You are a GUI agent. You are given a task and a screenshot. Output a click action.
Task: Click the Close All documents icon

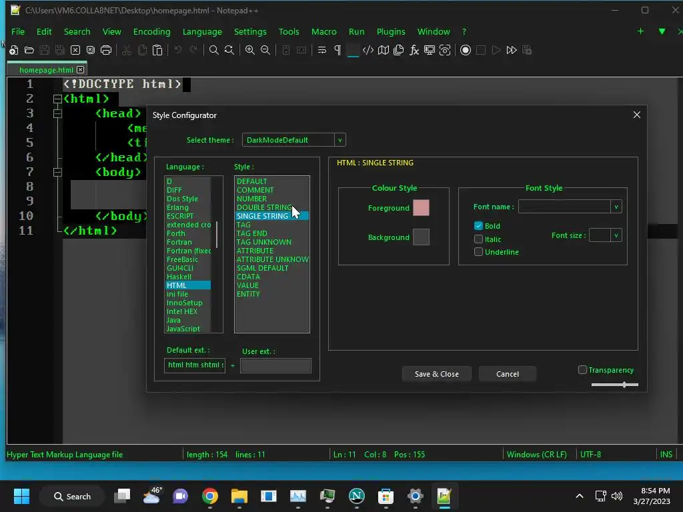[x=91, y=50]
